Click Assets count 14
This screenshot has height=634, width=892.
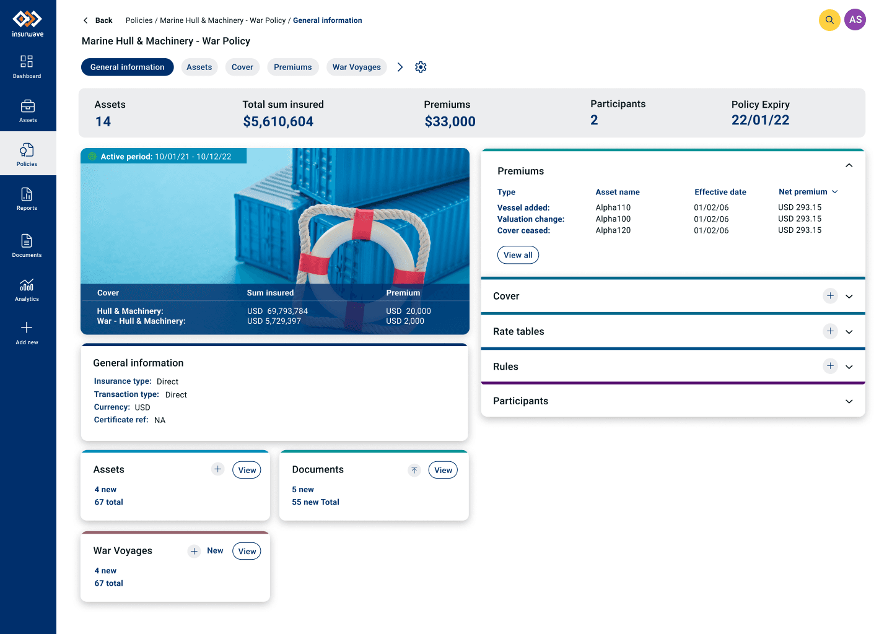pyautogui.click(x=103, y=121)
